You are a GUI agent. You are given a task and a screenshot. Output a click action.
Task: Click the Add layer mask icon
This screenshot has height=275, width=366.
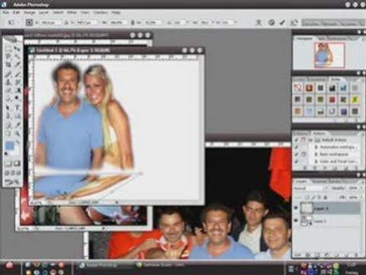point(317,254)
